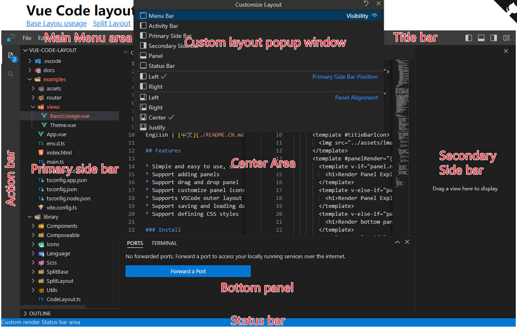
Task: Open the Split Layout link
Action: [x=112, y=23]
